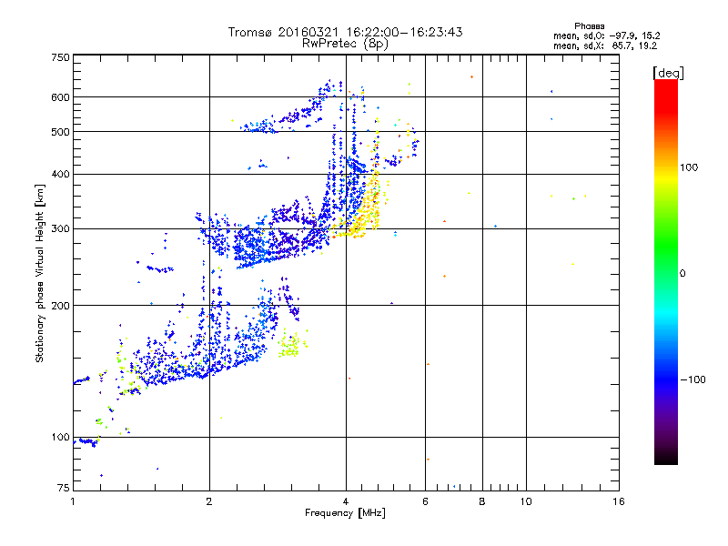Viewport: 728px width, 546px height.
Task: Click the plot title 'Tromsø 20160321 16:22:00-16:23:43'
Action: click(345, 32)
